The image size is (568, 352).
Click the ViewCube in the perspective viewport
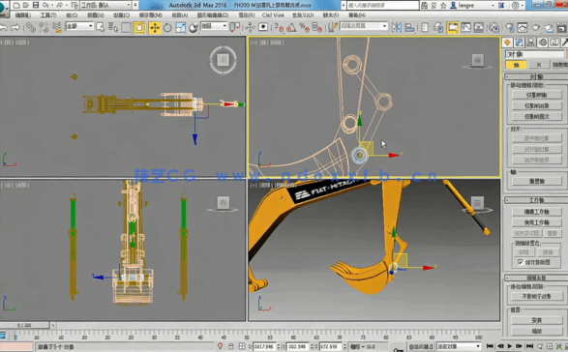point(477,203)
